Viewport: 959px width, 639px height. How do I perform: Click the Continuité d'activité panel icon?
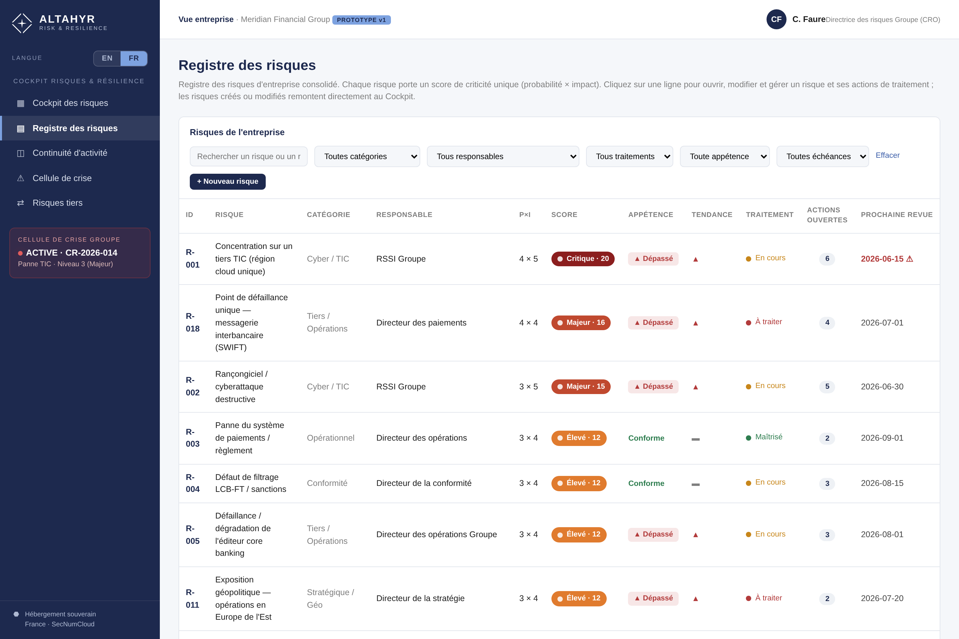pyautogui.click(x=21, y=153)
